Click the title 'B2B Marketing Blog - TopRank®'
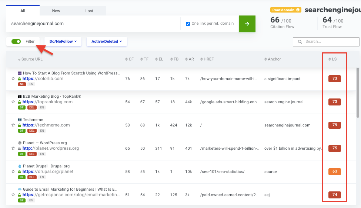This screenshot has height=208, width=361. click(52, 96)
